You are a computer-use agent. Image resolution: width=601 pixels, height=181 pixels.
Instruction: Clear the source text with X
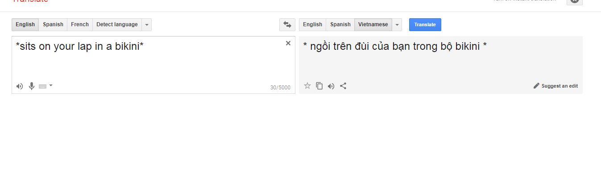[288, 43]
